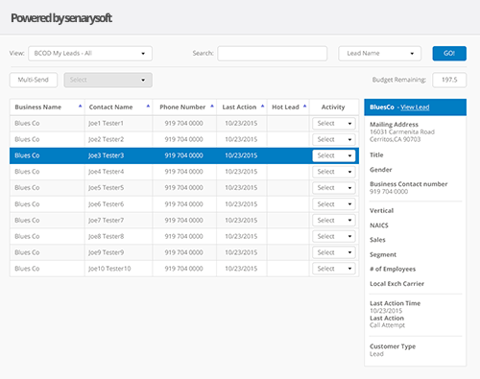Viewport: 480px width, 379px height.
Task: Click the Customer Type value Lead
Action: 376,354
